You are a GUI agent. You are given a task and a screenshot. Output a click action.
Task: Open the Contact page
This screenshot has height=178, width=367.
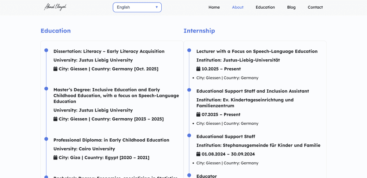[x=315, y=7]
